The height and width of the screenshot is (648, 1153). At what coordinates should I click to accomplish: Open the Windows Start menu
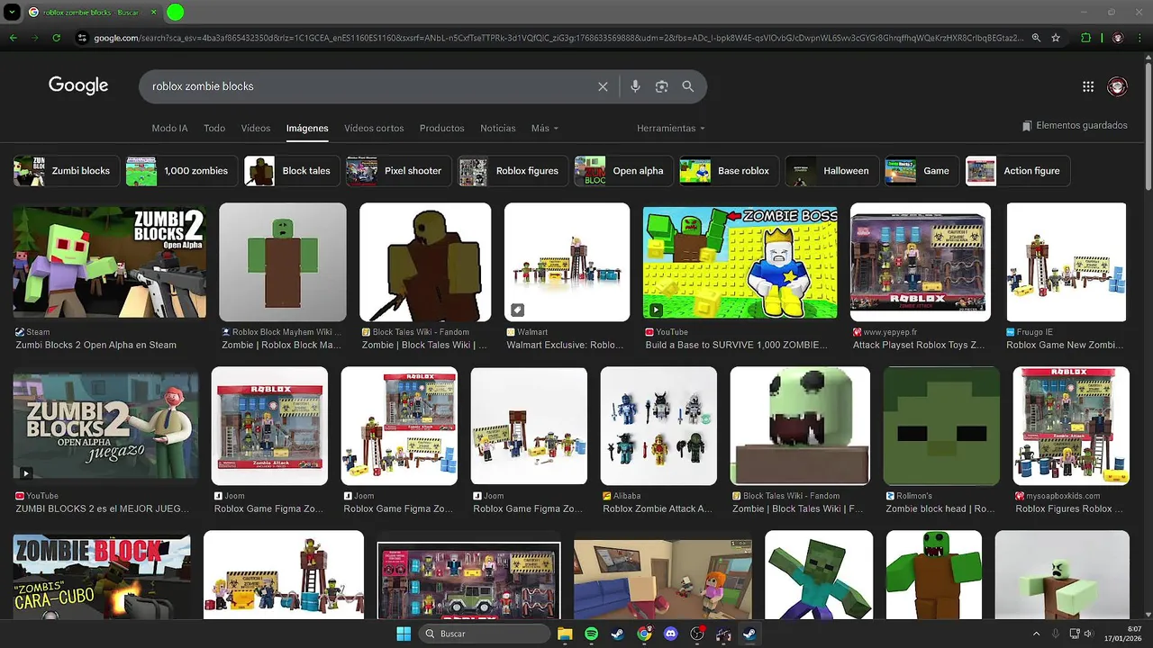[x=404, y=634]
